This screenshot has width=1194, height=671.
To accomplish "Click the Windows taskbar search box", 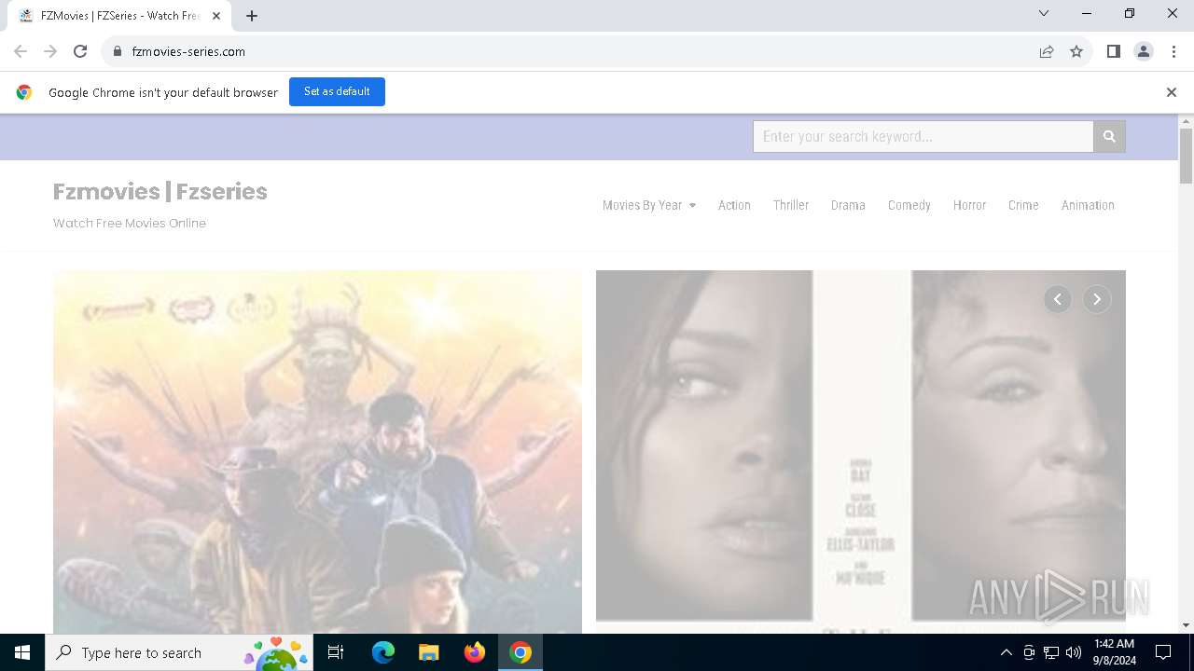I will (x=181, y=652).
